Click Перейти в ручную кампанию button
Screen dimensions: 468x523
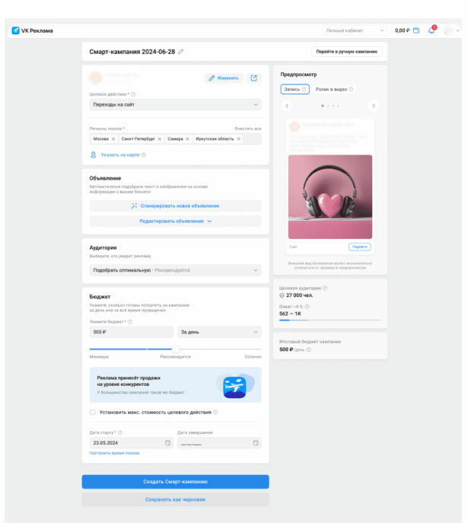click(x=347, y=52)
